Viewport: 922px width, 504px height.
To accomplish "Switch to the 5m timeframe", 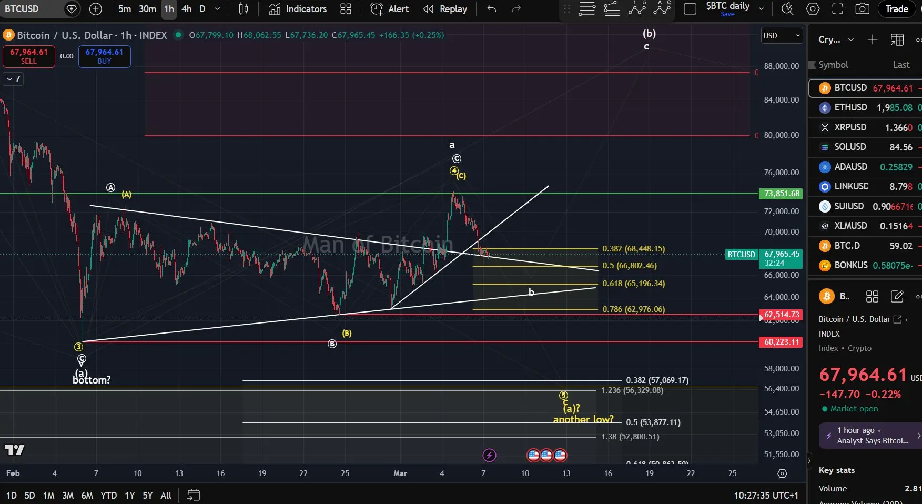I will pyautogui.click(x=125, y=9).
